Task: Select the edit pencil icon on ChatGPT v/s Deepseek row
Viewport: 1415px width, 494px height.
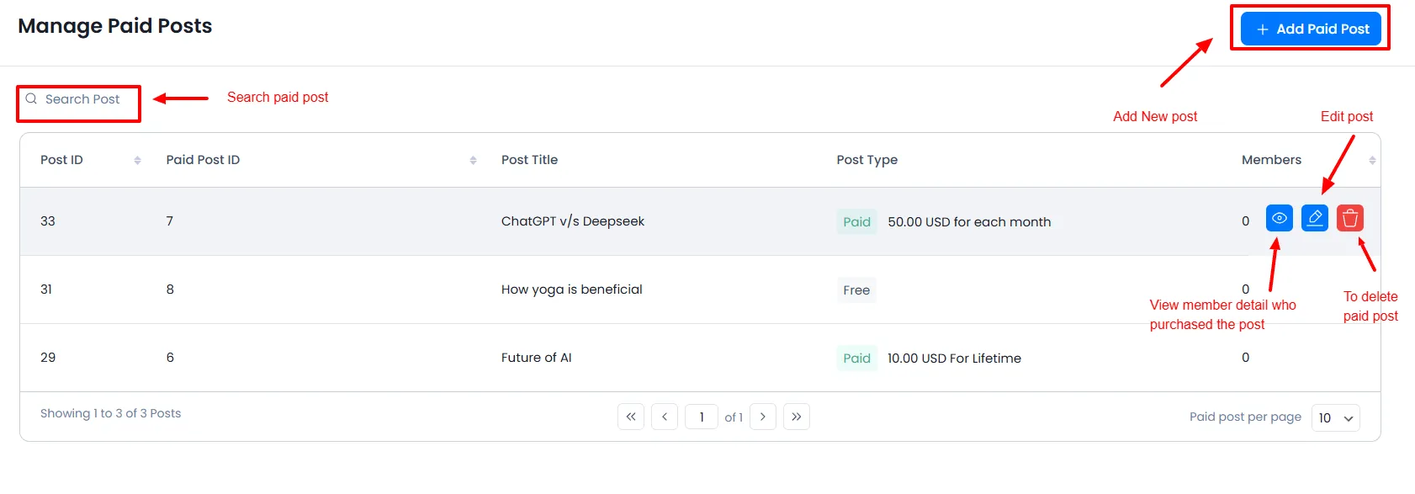Action: click(1314, 218)
